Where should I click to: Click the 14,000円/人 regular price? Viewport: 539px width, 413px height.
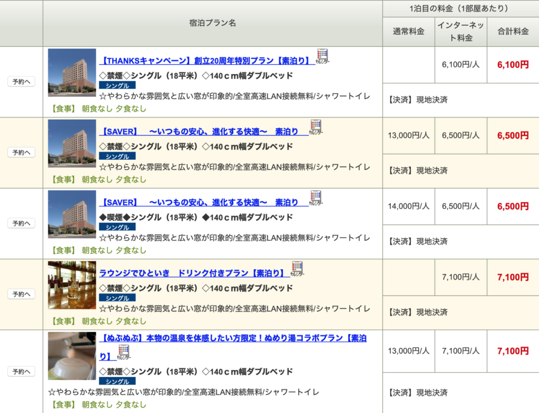click(409, 206)
